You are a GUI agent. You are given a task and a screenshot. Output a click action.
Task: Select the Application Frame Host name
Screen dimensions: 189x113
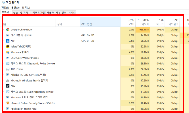[x=23, y=108]
